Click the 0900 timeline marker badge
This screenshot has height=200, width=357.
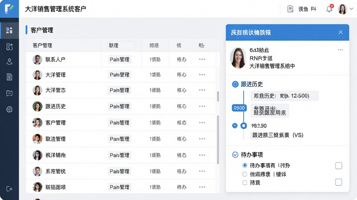239,108
